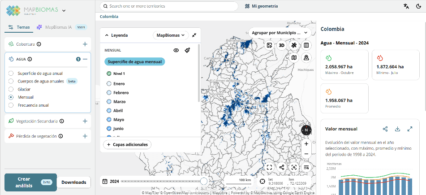426x195 pixels.
Task: Open the legend paintbrush style tool
Action: [x=187, y=50]
